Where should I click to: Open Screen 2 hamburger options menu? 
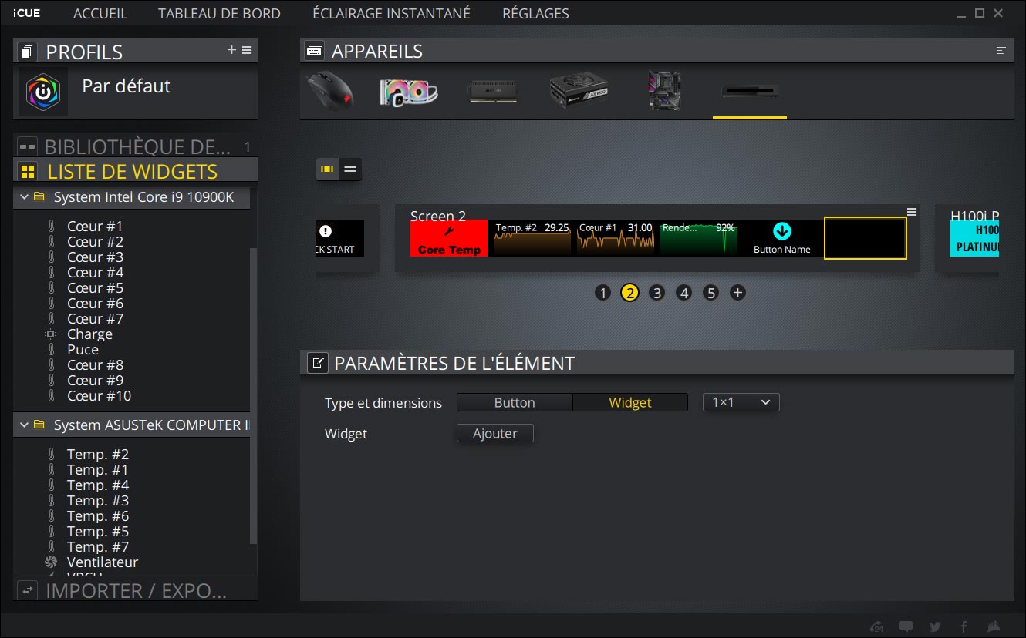tap(912, 212)
